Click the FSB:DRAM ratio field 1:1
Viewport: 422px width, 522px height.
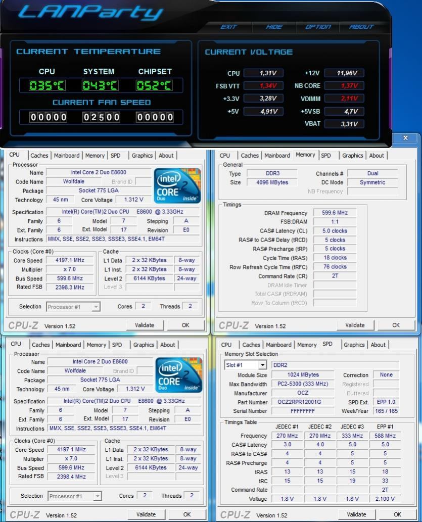(335, 222)
